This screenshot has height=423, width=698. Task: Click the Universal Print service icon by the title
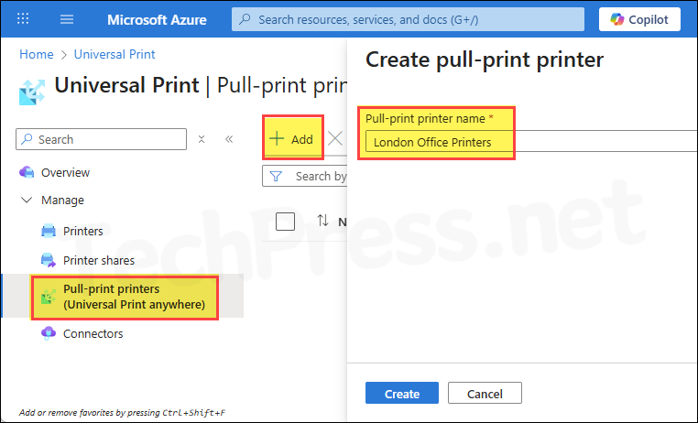tap(32, 92)
